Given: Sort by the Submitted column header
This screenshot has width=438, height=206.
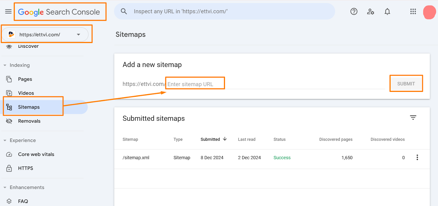Looking at the screenshot, I should tap(210, 139).
